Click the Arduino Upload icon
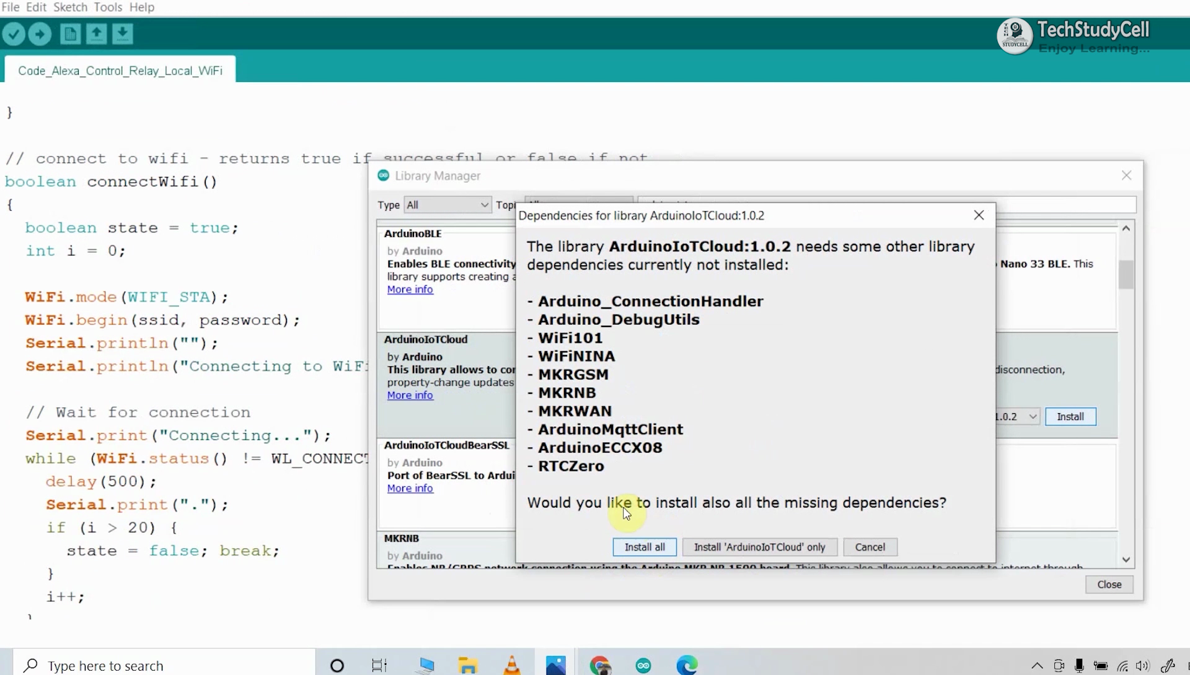The width and height of the screenshot is (1190, 675). coord(39,33)
